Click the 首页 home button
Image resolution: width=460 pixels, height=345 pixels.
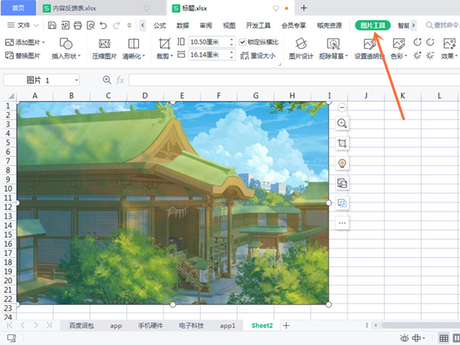click(18, 8)
